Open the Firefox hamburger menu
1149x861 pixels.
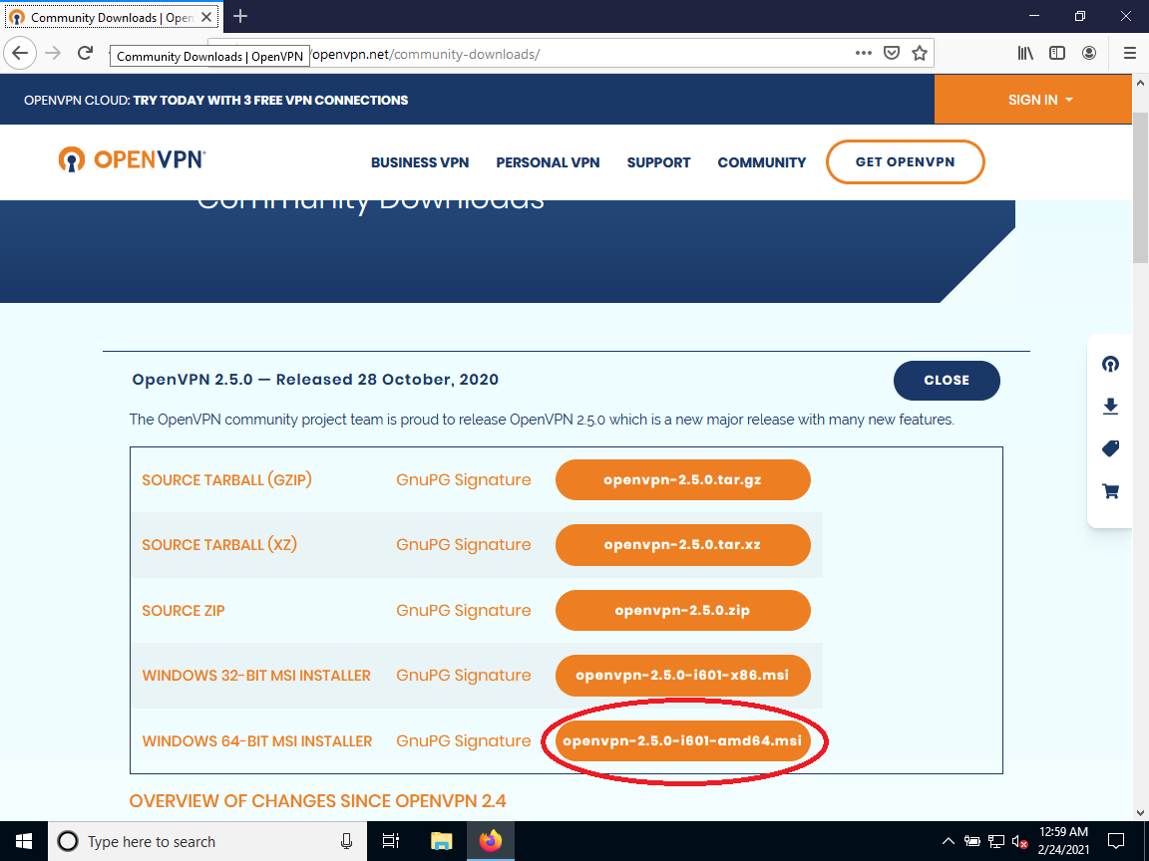coord(1130,53)
